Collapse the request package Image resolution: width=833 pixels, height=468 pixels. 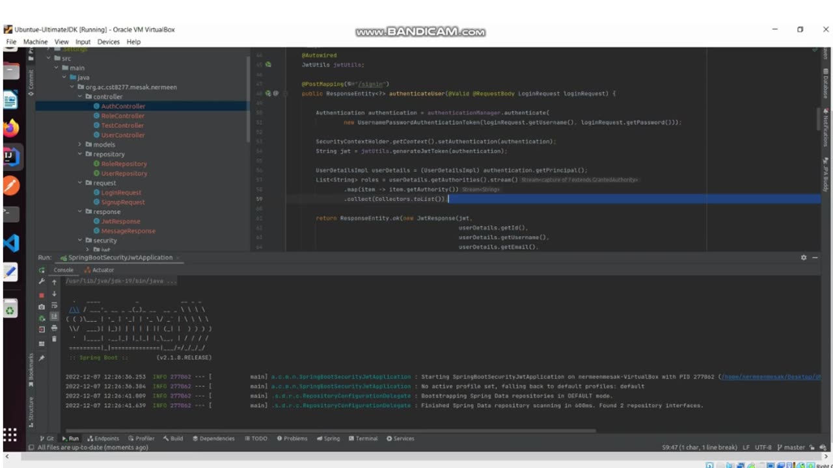tap(79, 183)
